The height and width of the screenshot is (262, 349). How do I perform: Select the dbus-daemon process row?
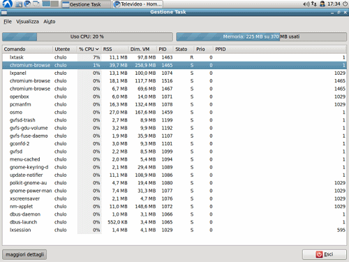174,214
